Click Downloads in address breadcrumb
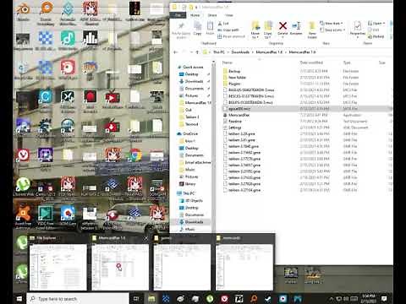This screenshot has width=406, height=304. [x=240, y=52]
